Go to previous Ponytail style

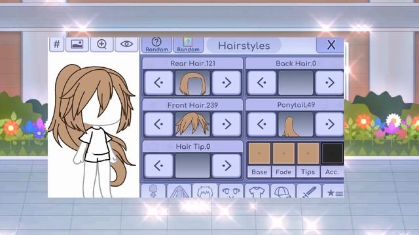tap(262, 124)
